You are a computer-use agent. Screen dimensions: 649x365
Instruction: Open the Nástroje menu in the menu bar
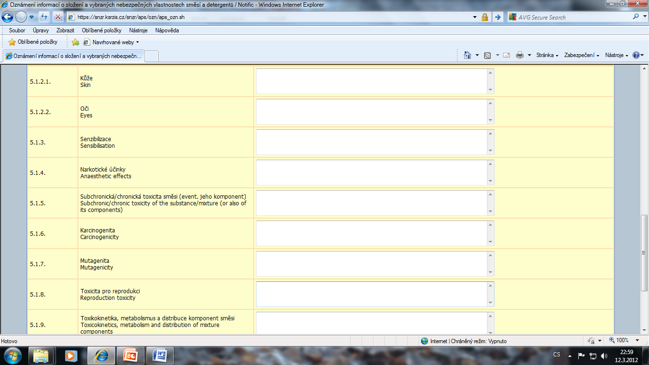pyautogui.click(x=138, y=30)
